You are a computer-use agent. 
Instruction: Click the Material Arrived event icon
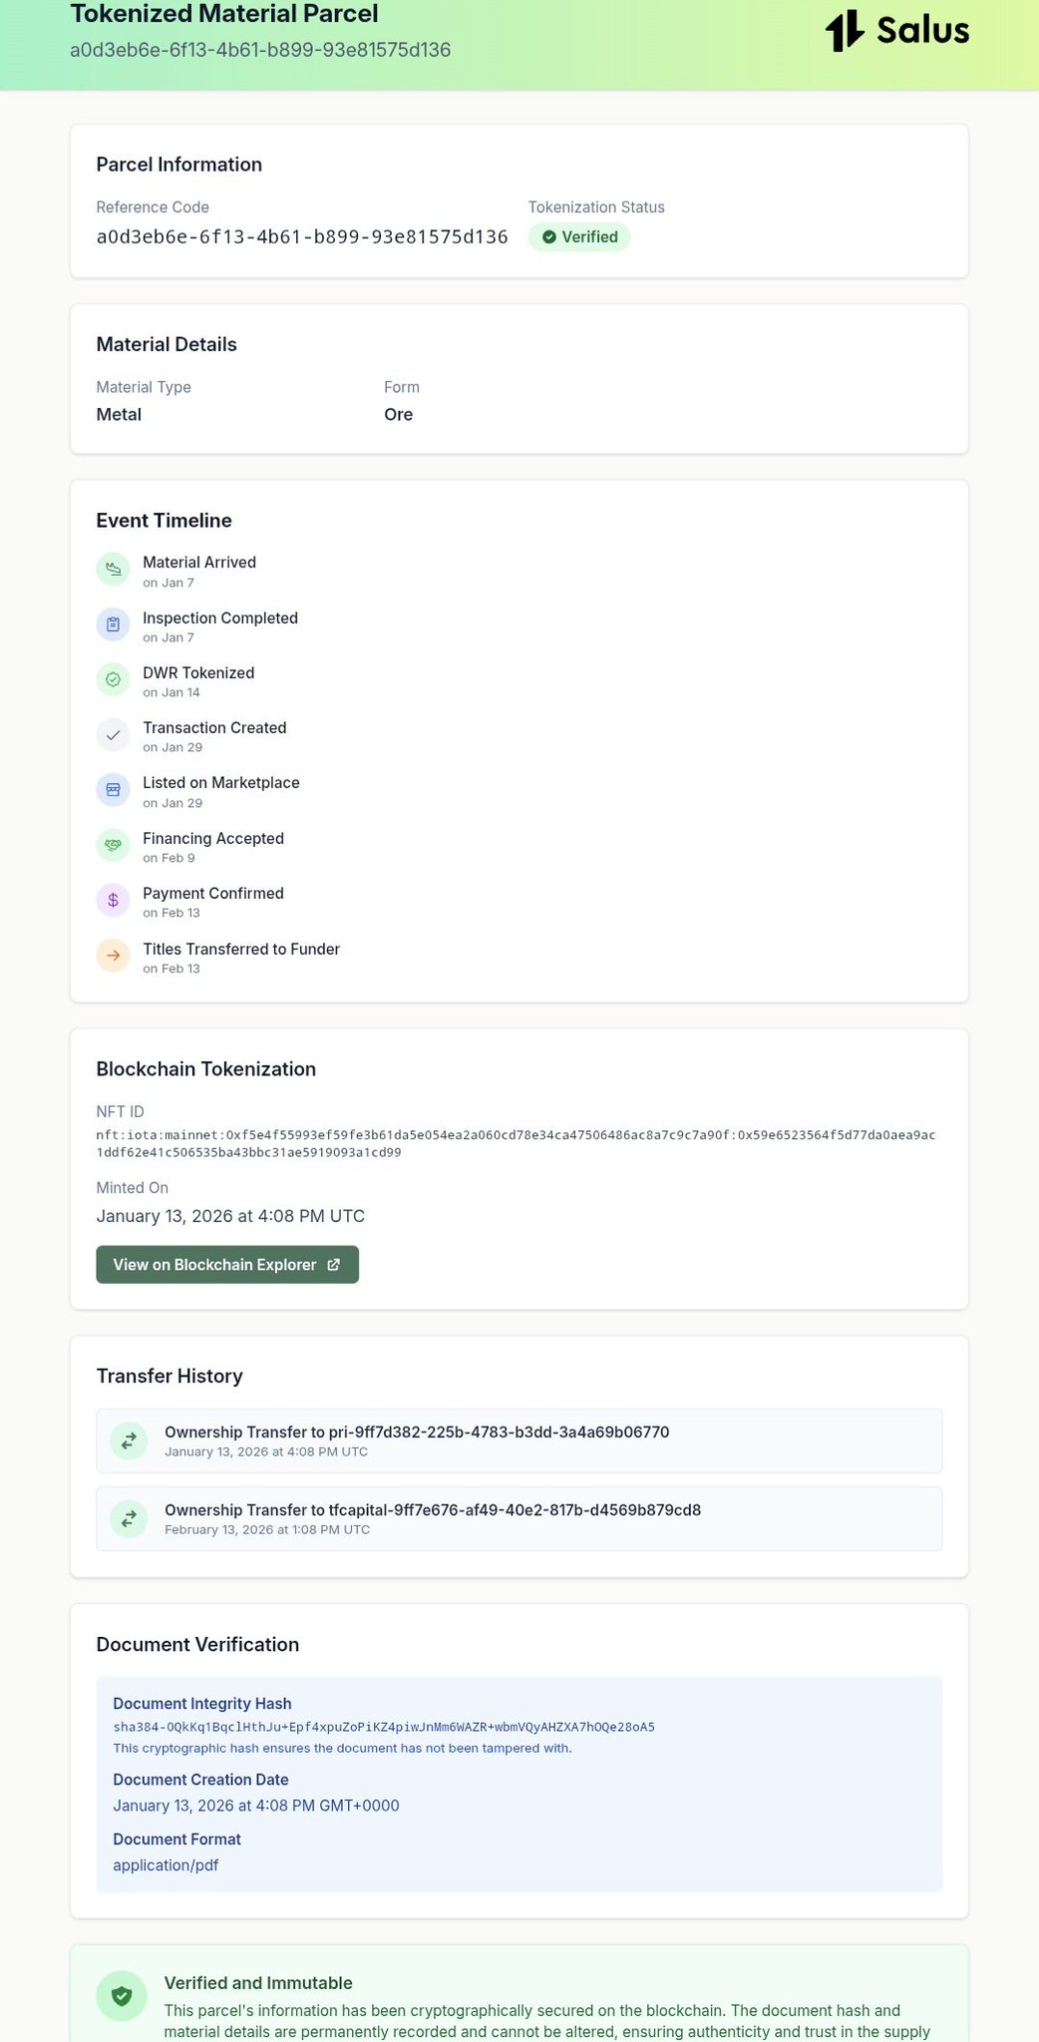coord(114,570)
